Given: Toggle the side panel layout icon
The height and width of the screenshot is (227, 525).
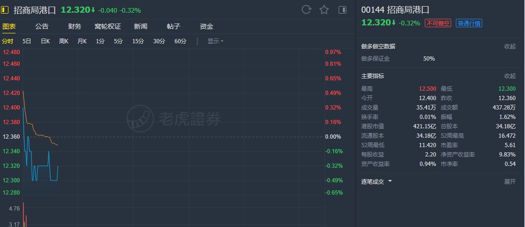Looking at the screenshot, I should point(342,10).
